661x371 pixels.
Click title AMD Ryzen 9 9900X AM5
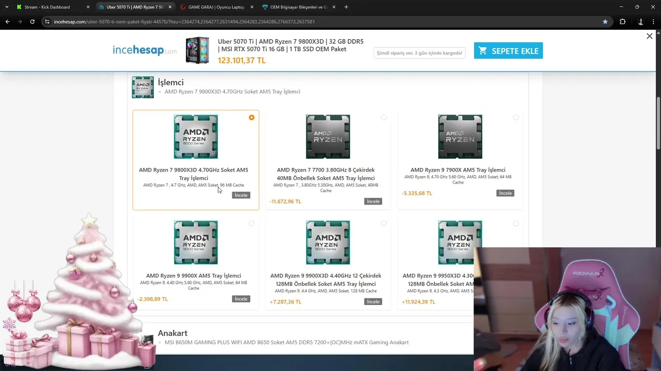(194, 276)
